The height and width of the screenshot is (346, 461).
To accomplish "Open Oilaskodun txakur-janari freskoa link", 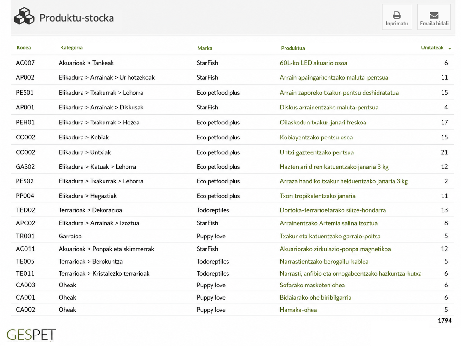I will pos(323,123).
